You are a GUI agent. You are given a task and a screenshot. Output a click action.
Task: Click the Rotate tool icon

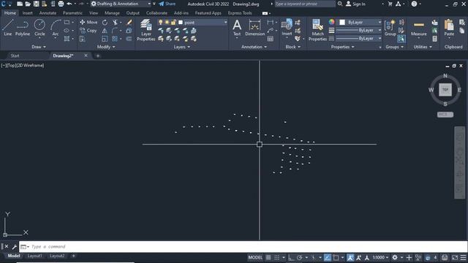[105, 23]
